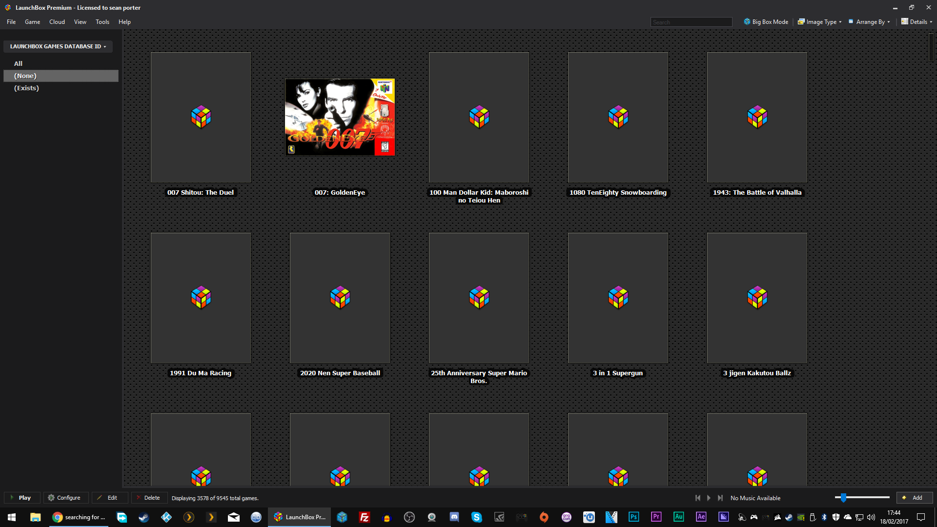Viewport: 937px width, 527px height.
Task: Click the Edit button
Action: click(x=110, y=498)
